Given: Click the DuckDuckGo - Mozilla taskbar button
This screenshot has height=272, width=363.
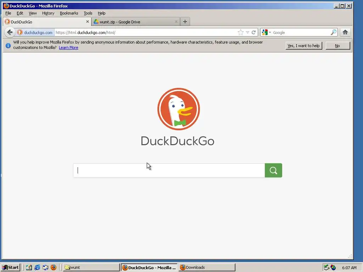Looking at the screenshot, I should coord(149,268).
